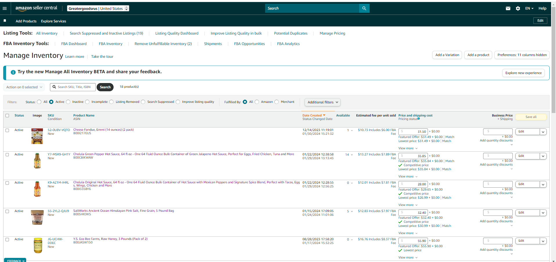Expand View more for Cholula Original pricing

coord(408,205)
